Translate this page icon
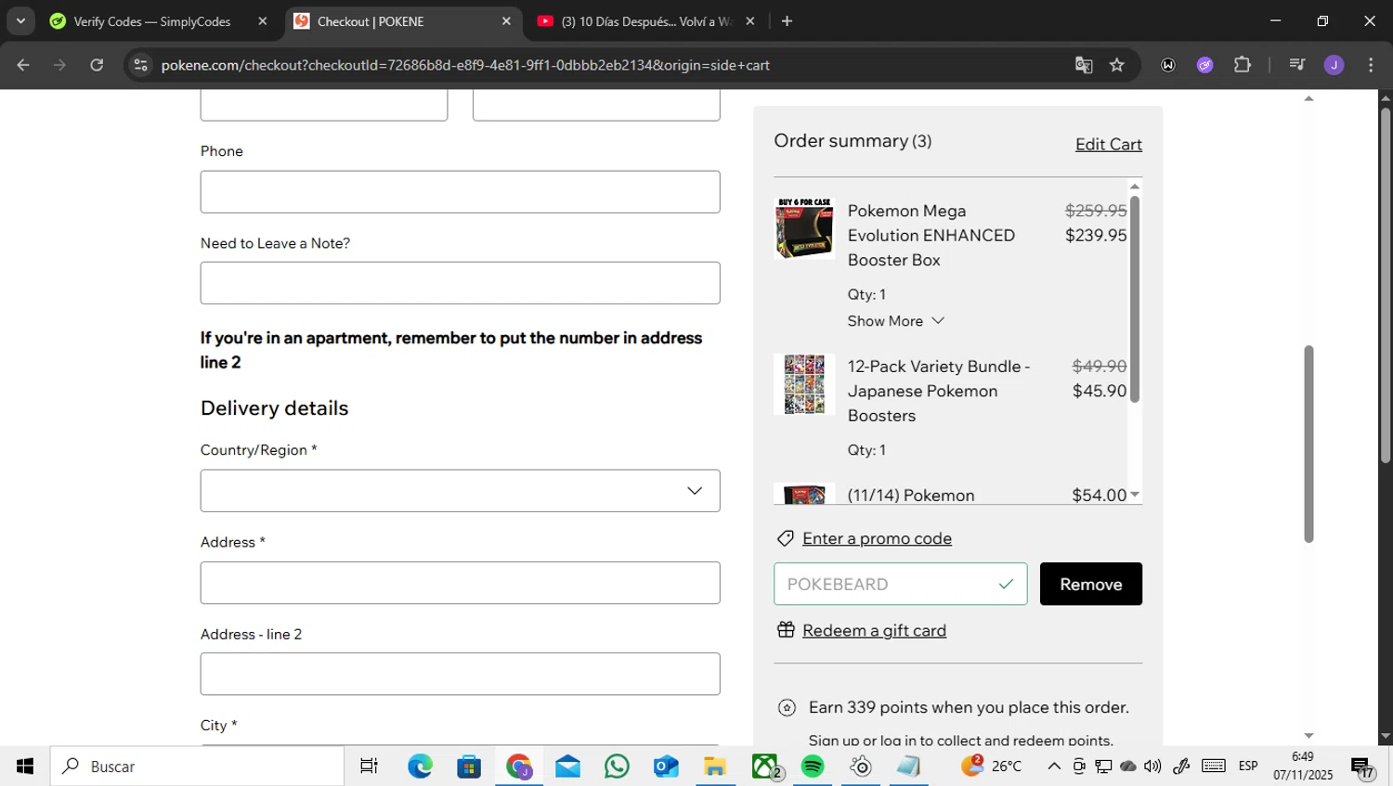 1084,65
